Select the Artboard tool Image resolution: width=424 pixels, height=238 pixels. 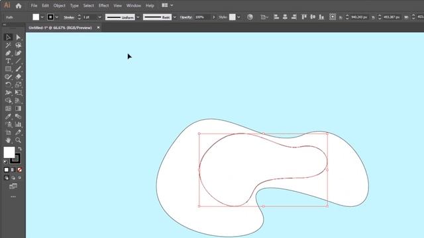[8, 132]
